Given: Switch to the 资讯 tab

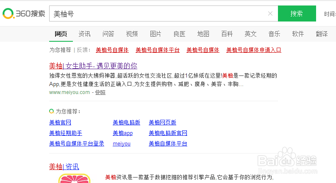Looking at the screenshot, I should pyautogui.click(x=84, y=34).
